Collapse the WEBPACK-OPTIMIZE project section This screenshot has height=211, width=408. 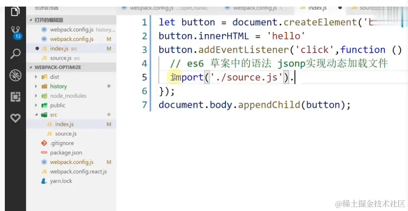click(72, 67)
